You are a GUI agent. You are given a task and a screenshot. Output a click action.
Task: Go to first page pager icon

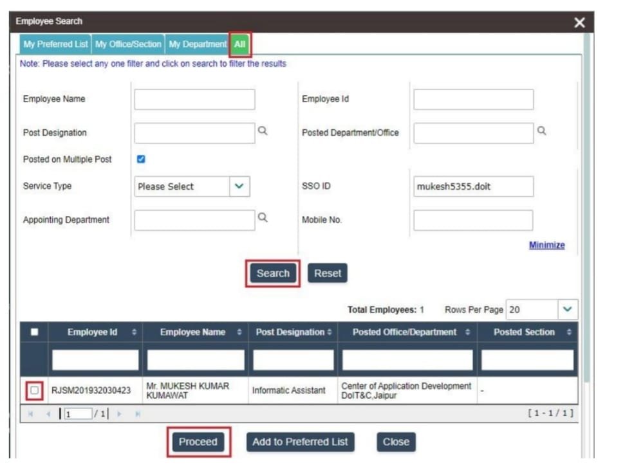(30, 414)
